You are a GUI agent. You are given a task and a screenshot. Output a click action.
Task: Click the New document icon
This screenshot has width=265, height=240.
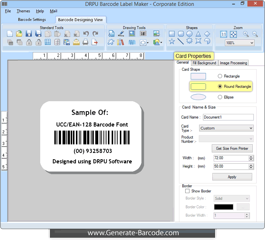coord(10,34)
